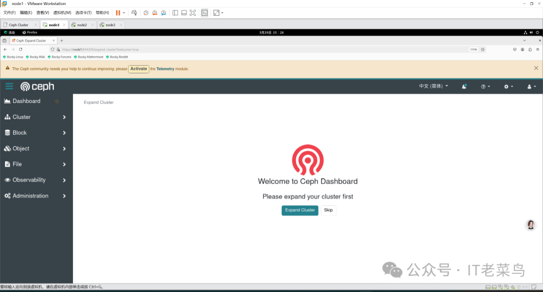
Task: Open the VMware 查看(V) menu
Action: (43, 13)
